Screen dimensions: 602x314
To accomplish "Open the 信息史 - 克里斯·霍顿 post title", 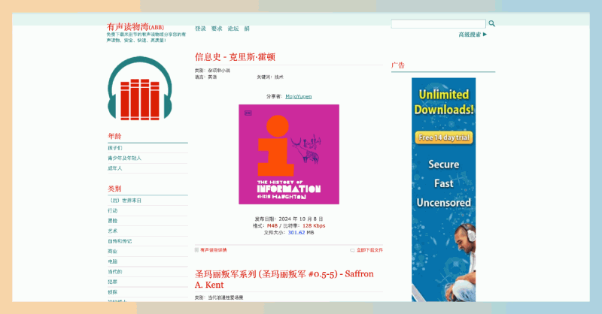I will [x=235, y=57].
